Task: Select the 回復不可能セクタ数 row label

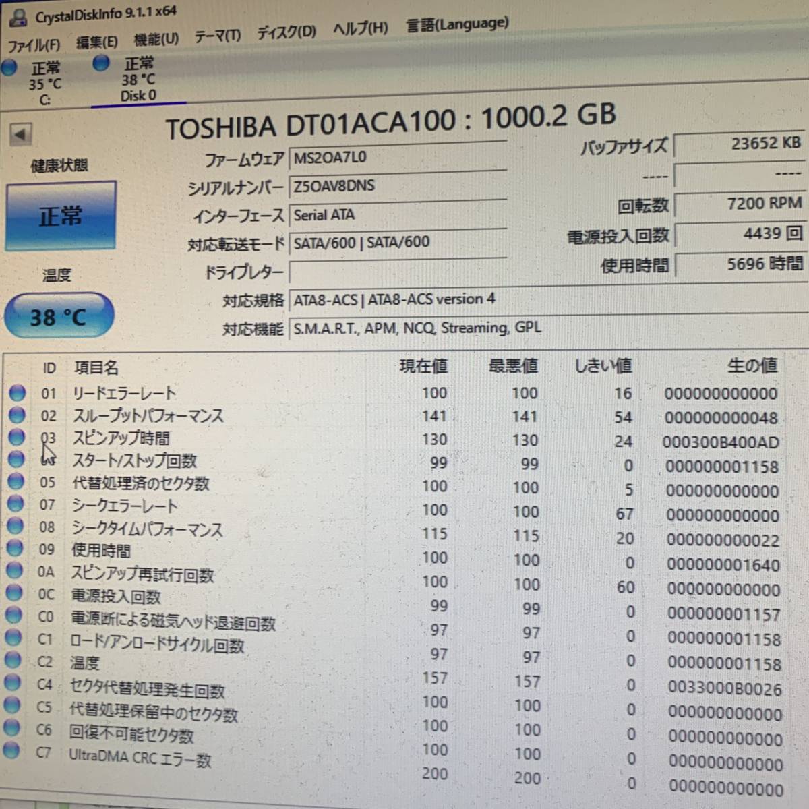Action: tap(131, 733)
